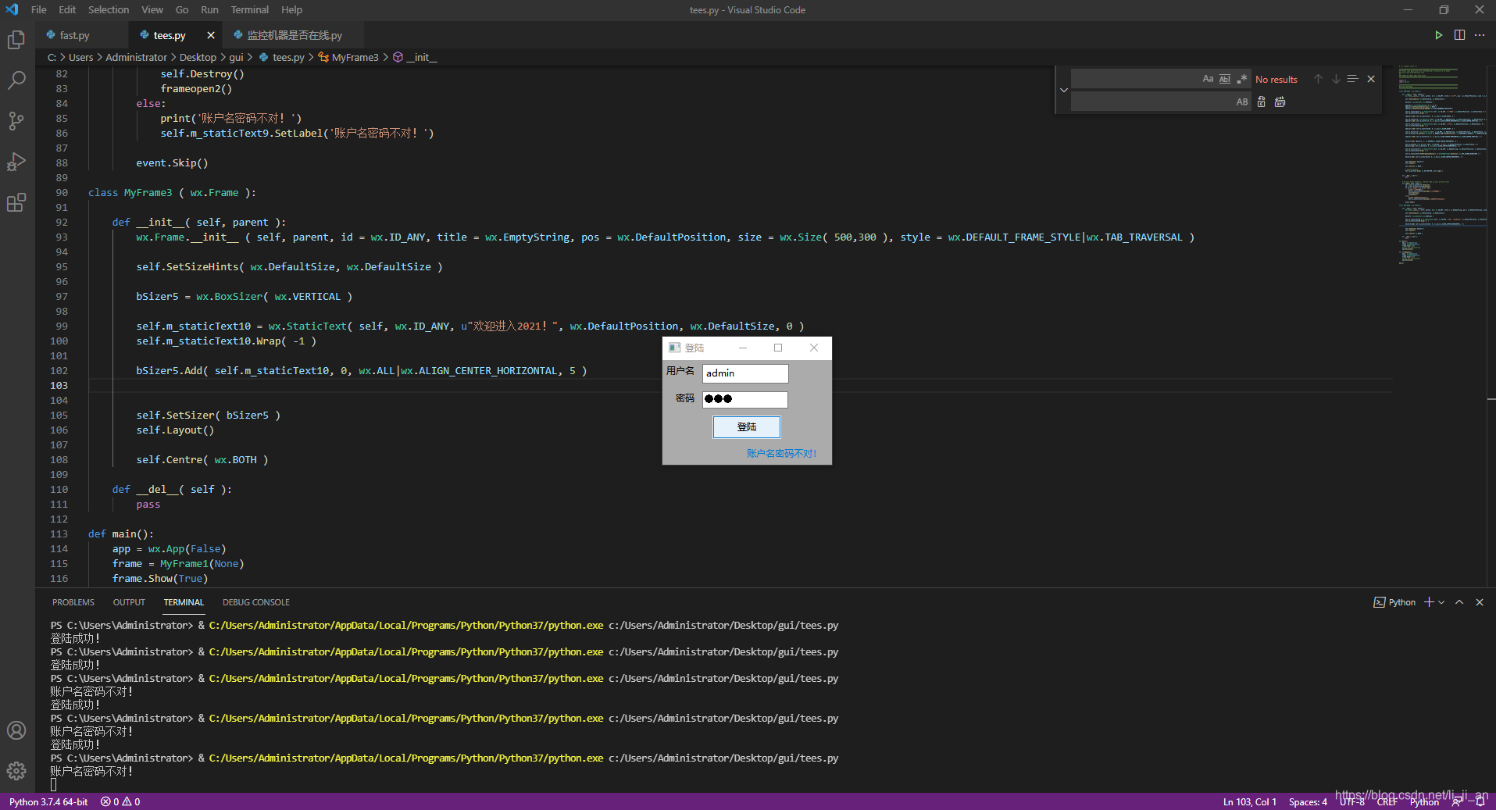Image resolution: width=1496 pixels, height=810 pixels.
Task: Open the tees.py breadcrumb dropdown
Action: [281, 57]
